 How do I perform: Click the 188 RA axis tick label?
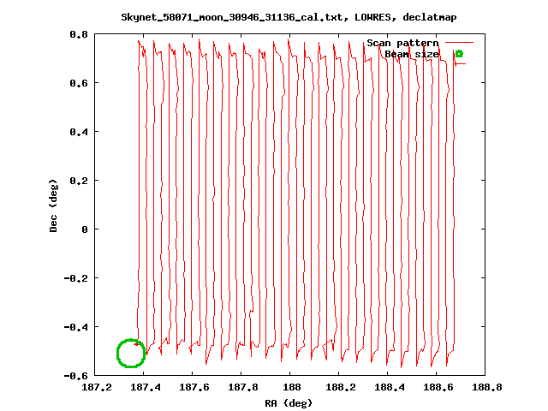click(292, 387)
